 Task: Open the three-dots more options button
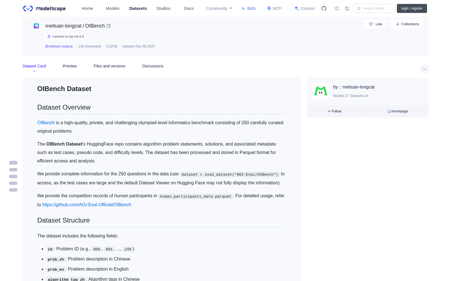(425, 69)
